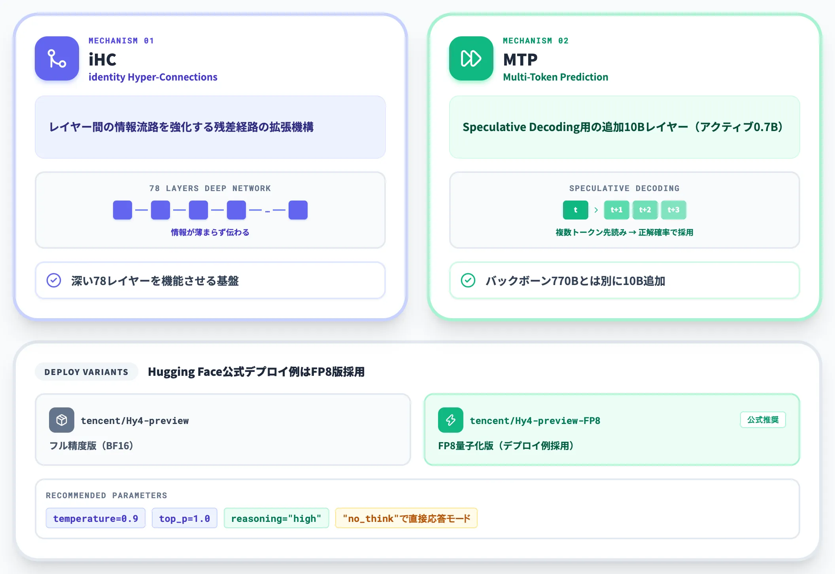Click FP8量子化版（デプロイ例採用） text

pos(506,446)
